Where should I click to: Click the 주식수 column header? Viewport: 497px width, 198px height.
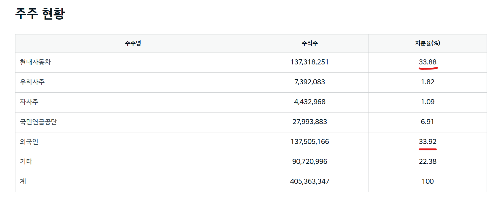click(309, 43)
